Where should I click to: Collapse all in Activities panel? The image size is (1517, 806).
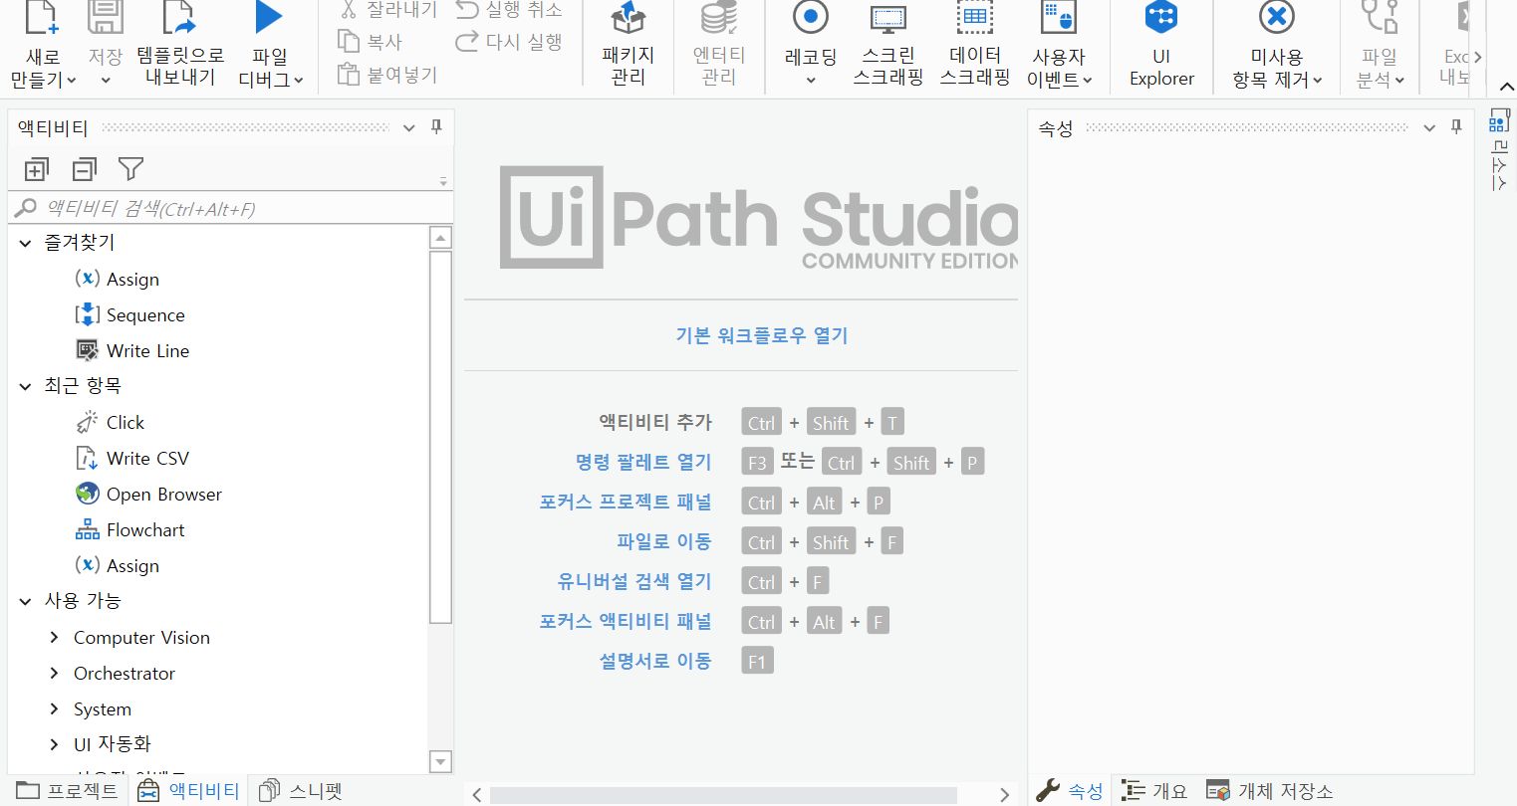(x=85, y=170)
